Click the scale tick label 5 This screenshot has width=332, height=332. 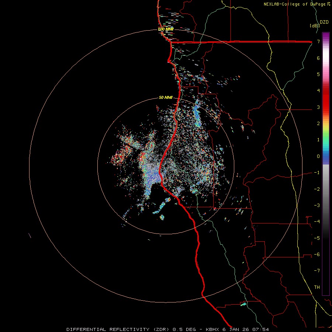coord(318,74)
